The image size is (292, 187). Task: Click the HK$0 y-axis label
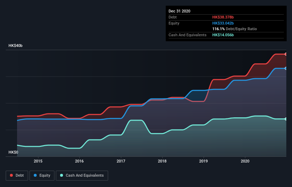tap(14, 153)
